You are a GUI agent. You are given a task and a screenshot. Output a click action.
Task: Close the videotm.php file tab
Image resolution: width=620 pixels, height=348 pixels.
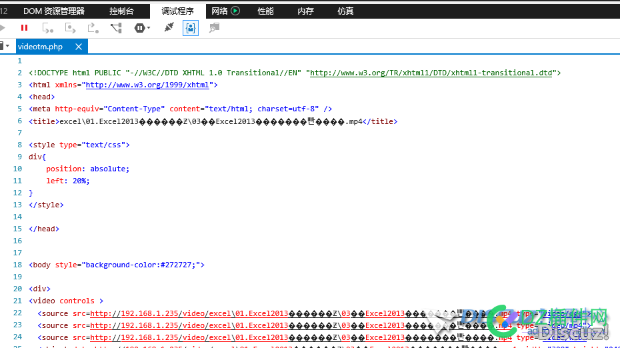coord(79,47)
